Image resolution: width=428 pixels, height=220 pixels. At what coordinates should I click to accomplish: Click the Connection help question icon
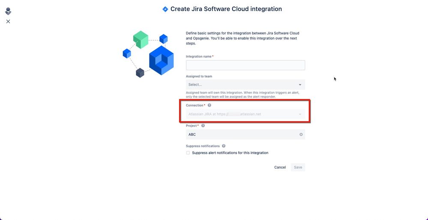(210, 105)
